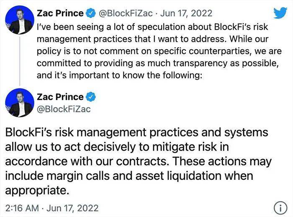Click the line "include margin calls and asset liquidation when"
Screen dimensions: 293x217
click(x=129, y=176)
